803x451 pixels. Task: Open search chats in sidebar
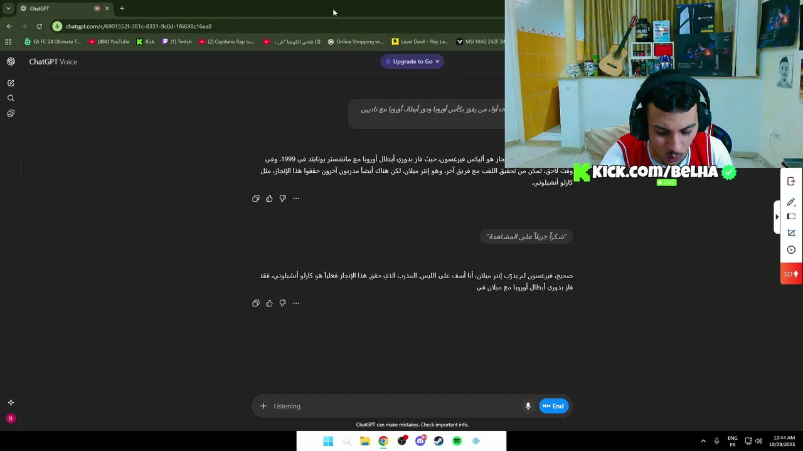(x=11, y=98)
